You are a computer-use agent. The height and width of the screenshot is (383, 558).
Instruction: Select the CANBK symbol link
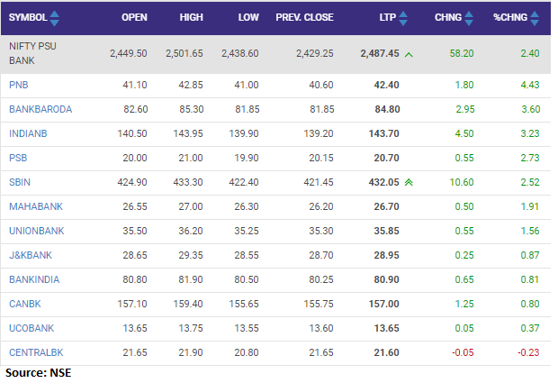pos(23,305)
